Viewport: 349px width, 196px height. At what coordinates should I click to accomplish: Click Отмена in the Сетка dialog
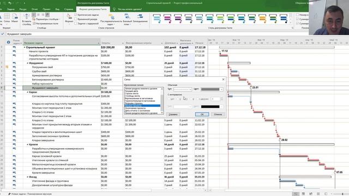[218, 114]
